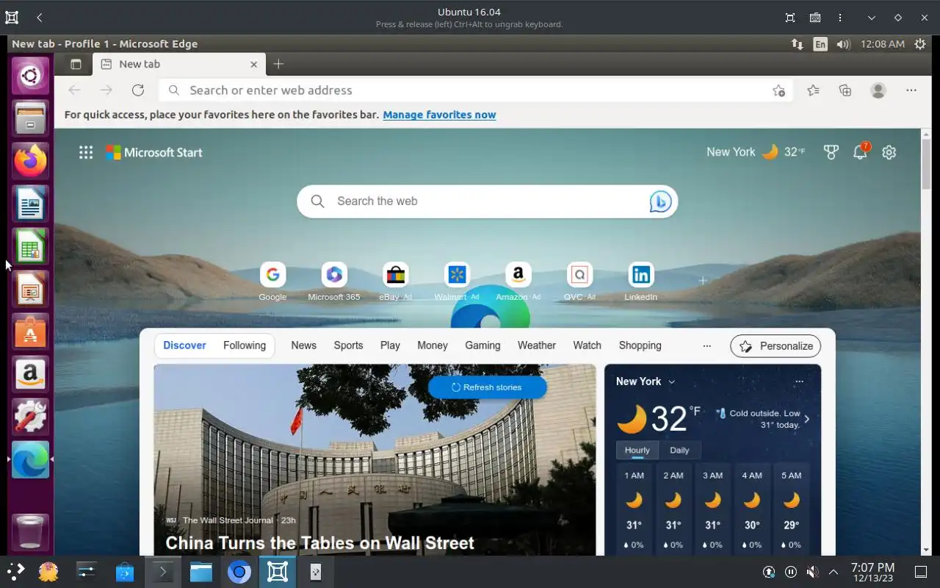
Task: Add this page to favorites star icon
Action: point(778,90)
